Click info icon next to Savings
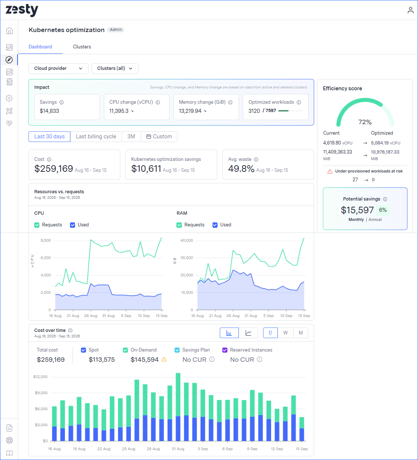Screen dimensions: 418x460 [62, 102]
